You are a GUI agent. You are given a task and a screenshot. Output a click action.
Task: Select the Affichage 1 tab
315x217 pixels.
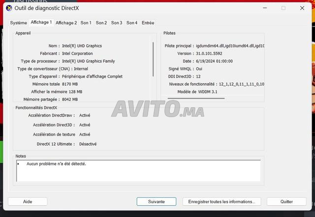tap(41, 22)
